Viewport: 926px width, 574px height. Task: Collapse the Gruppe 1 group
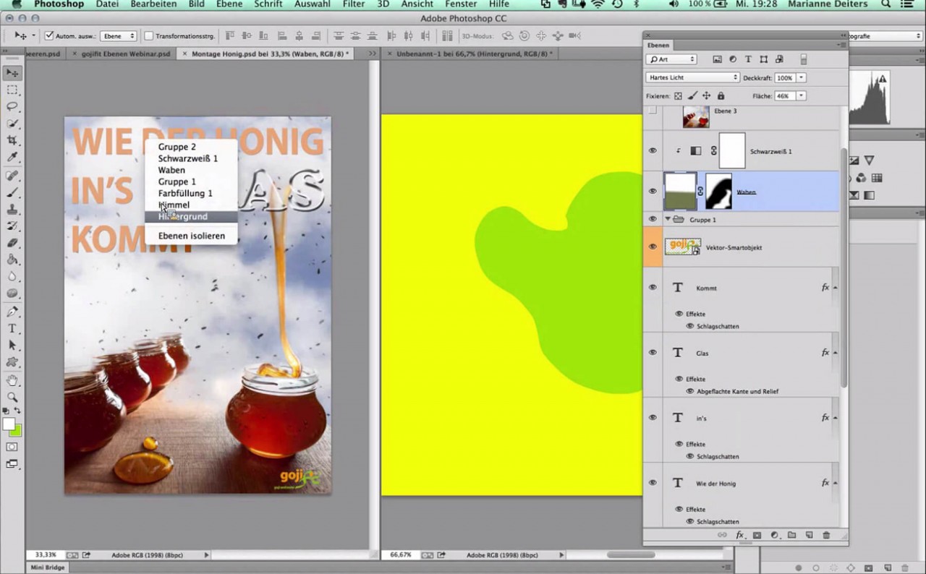pyautogui.click(x=668, y=219)
